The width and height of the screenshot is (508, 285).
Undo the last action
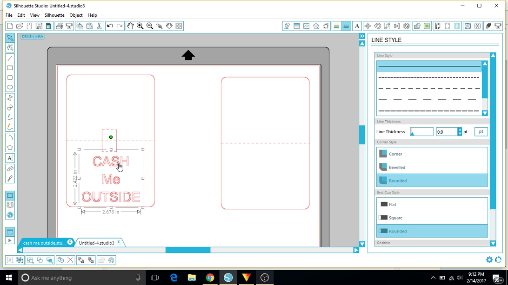[x=110, y=26]
